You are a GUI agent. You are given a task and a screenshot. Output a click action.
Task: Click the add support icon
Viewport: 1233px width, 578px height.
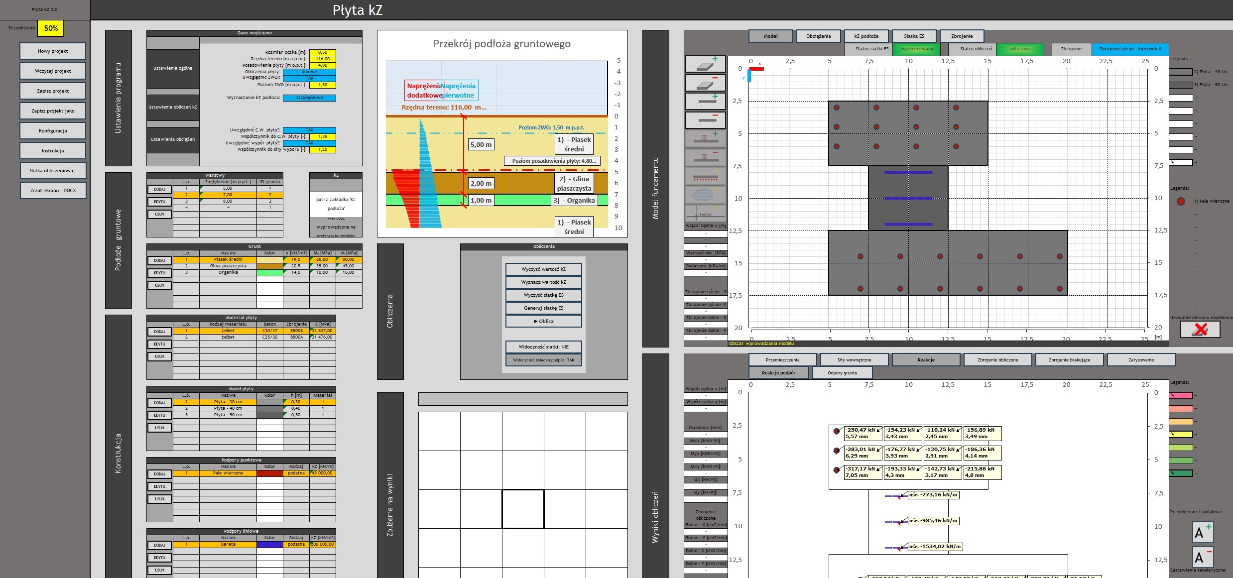(705, 101)
